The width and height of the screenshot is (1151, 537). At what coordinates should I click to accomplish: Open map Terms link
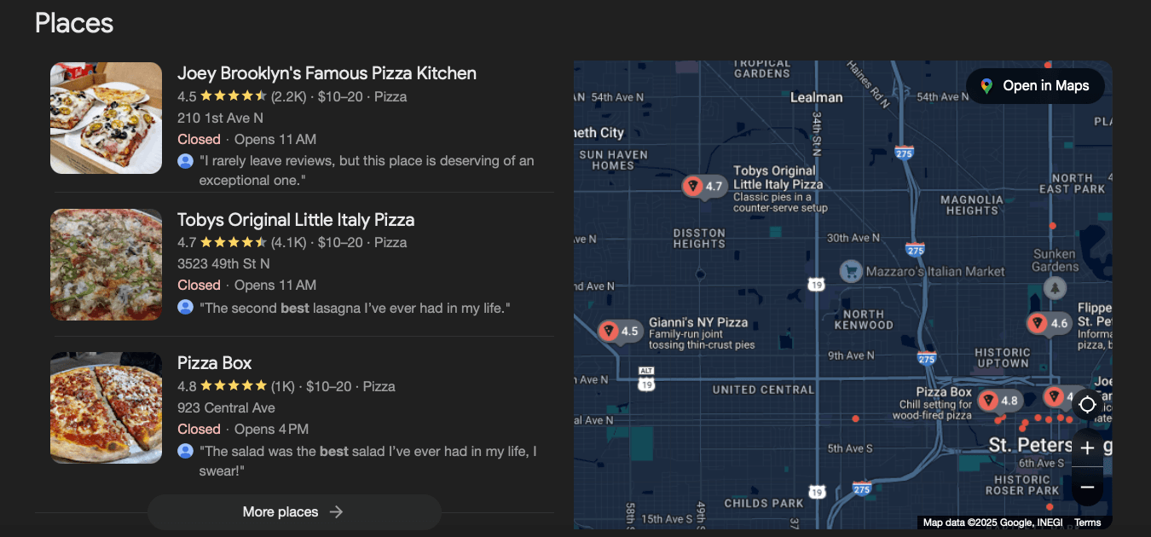1087,523
